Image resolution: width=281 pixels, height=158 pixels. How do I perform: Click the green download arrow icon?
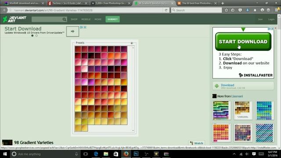tap(216, 86)
